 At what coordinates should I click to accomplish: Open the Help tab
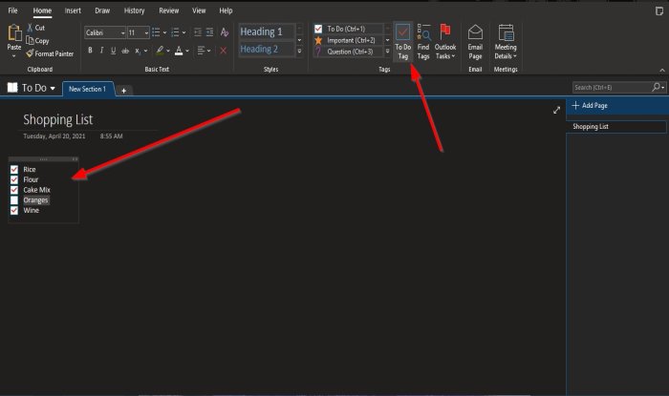tap(226, 10)
